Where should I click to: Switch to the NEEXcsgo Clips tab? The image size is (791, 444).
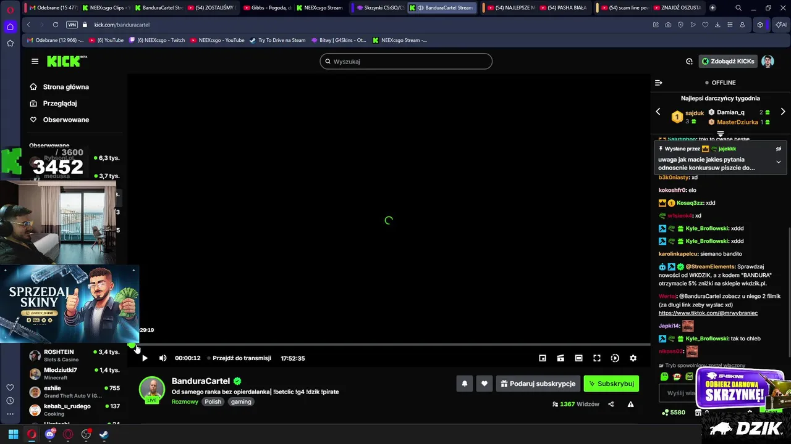click(106, 7)
